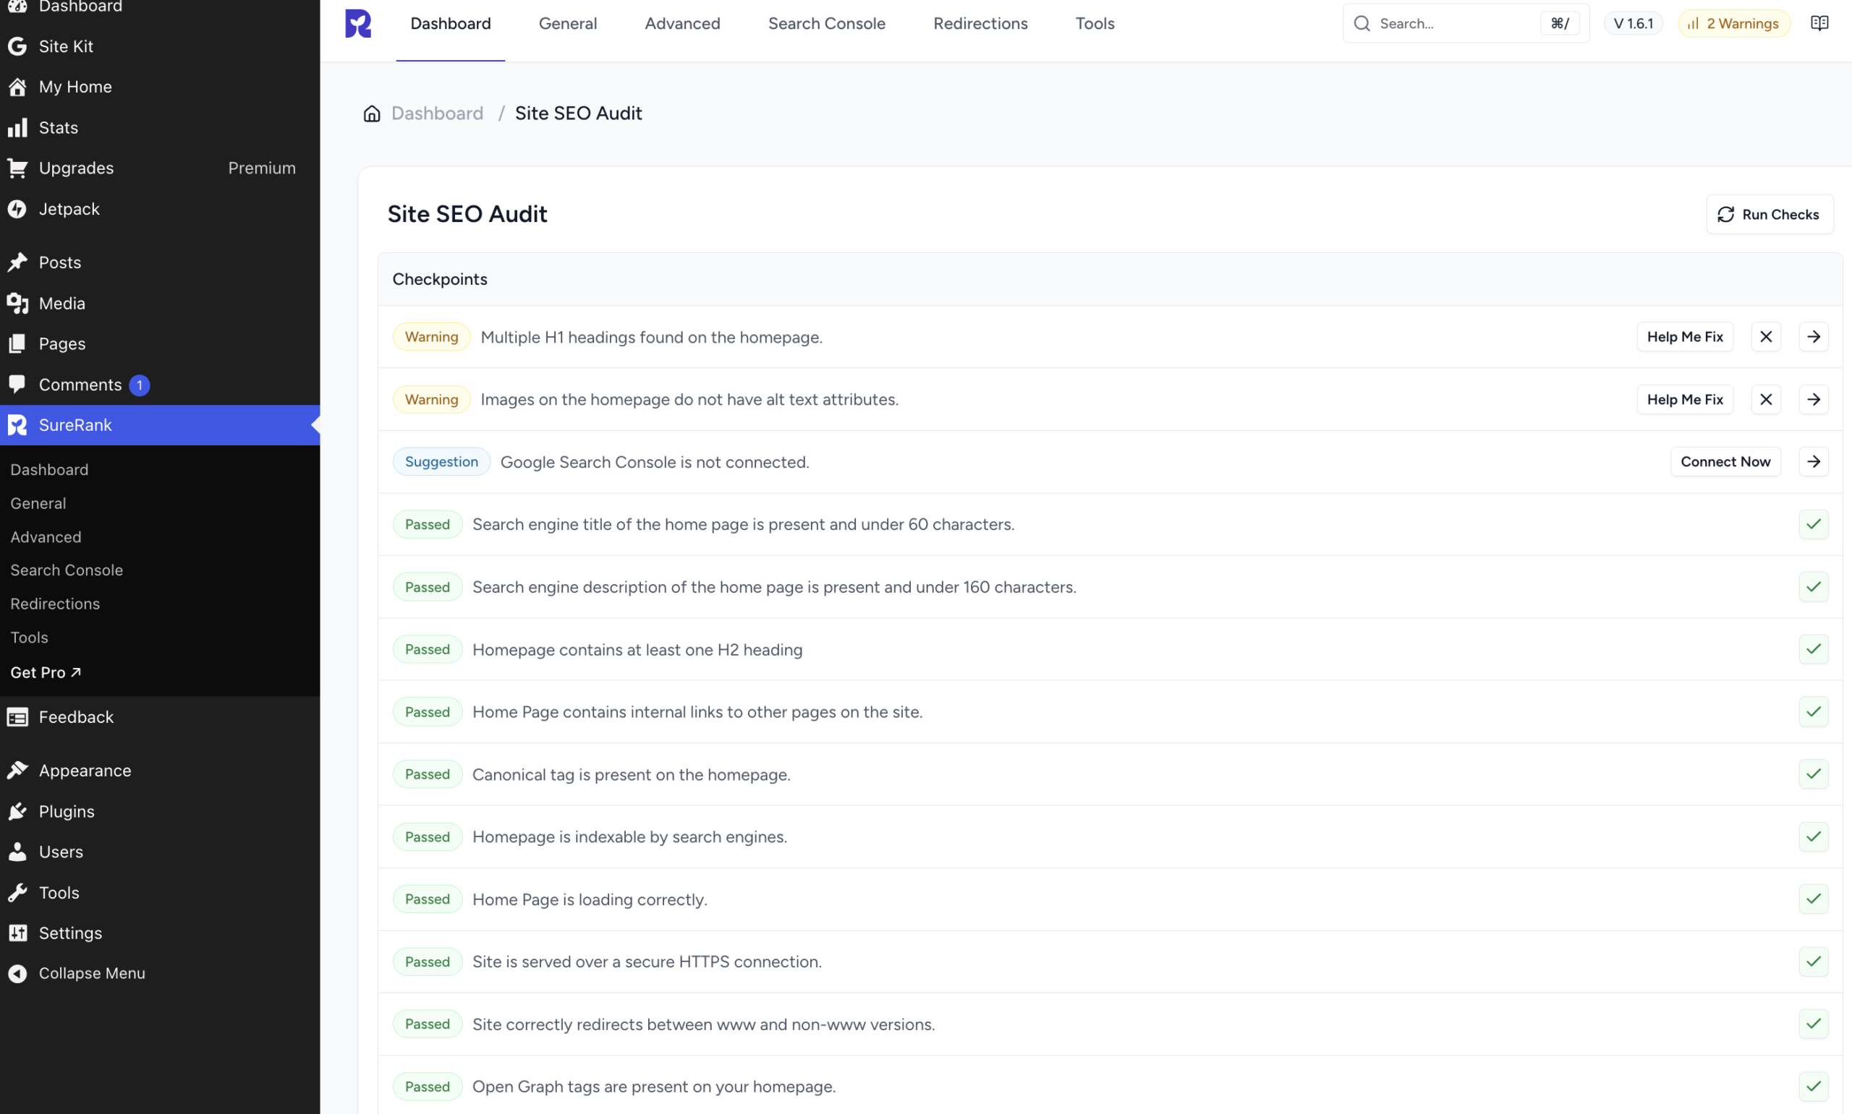Switch to the Search Console tab
1852x1114 pixels.
pos(826,23)
